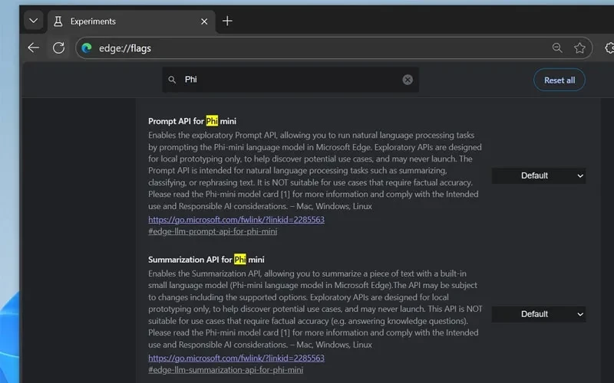Open Default dropdown for Summarization API flag
Viewport: 614px width, 383px height.
[539, 314]
